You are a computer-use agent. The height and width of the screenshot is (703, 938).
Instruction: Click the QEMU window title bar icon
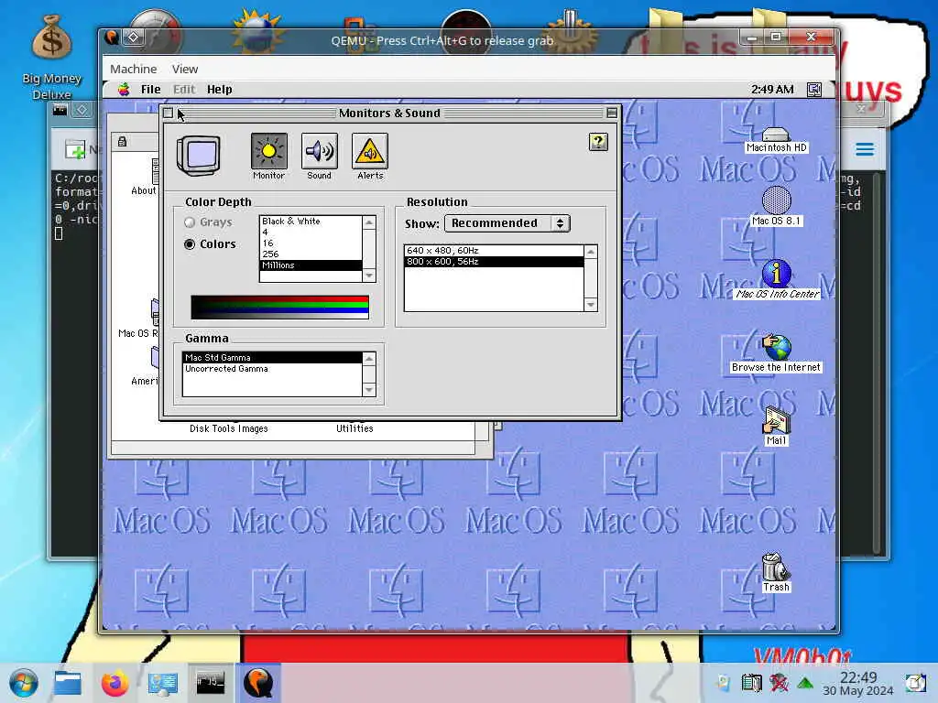(x=111, y=38)
